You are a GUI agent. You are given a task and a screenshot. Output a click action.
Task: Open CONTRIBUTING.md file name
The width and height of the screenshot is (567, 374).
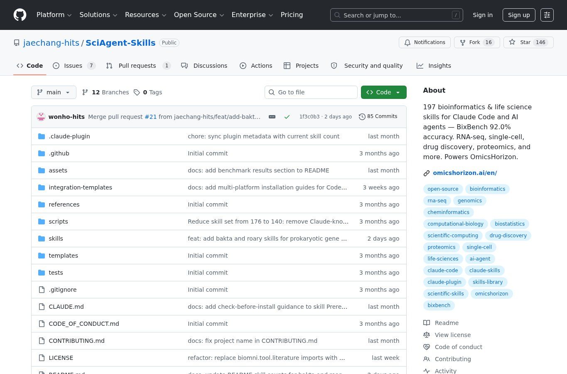pyautogui.click(x=76, y=341)
